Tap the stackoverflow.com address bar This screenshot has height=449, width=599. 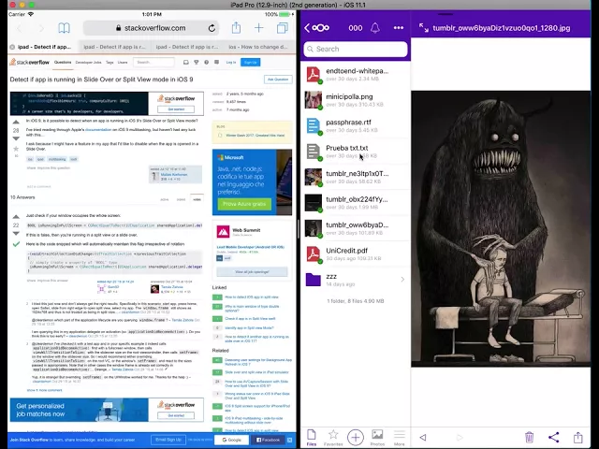pos(152,28)
